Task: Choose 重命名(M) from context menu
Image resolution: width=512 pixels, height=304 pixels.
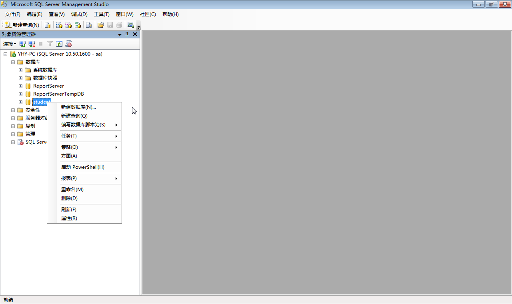Action: (x=84, y=190)
